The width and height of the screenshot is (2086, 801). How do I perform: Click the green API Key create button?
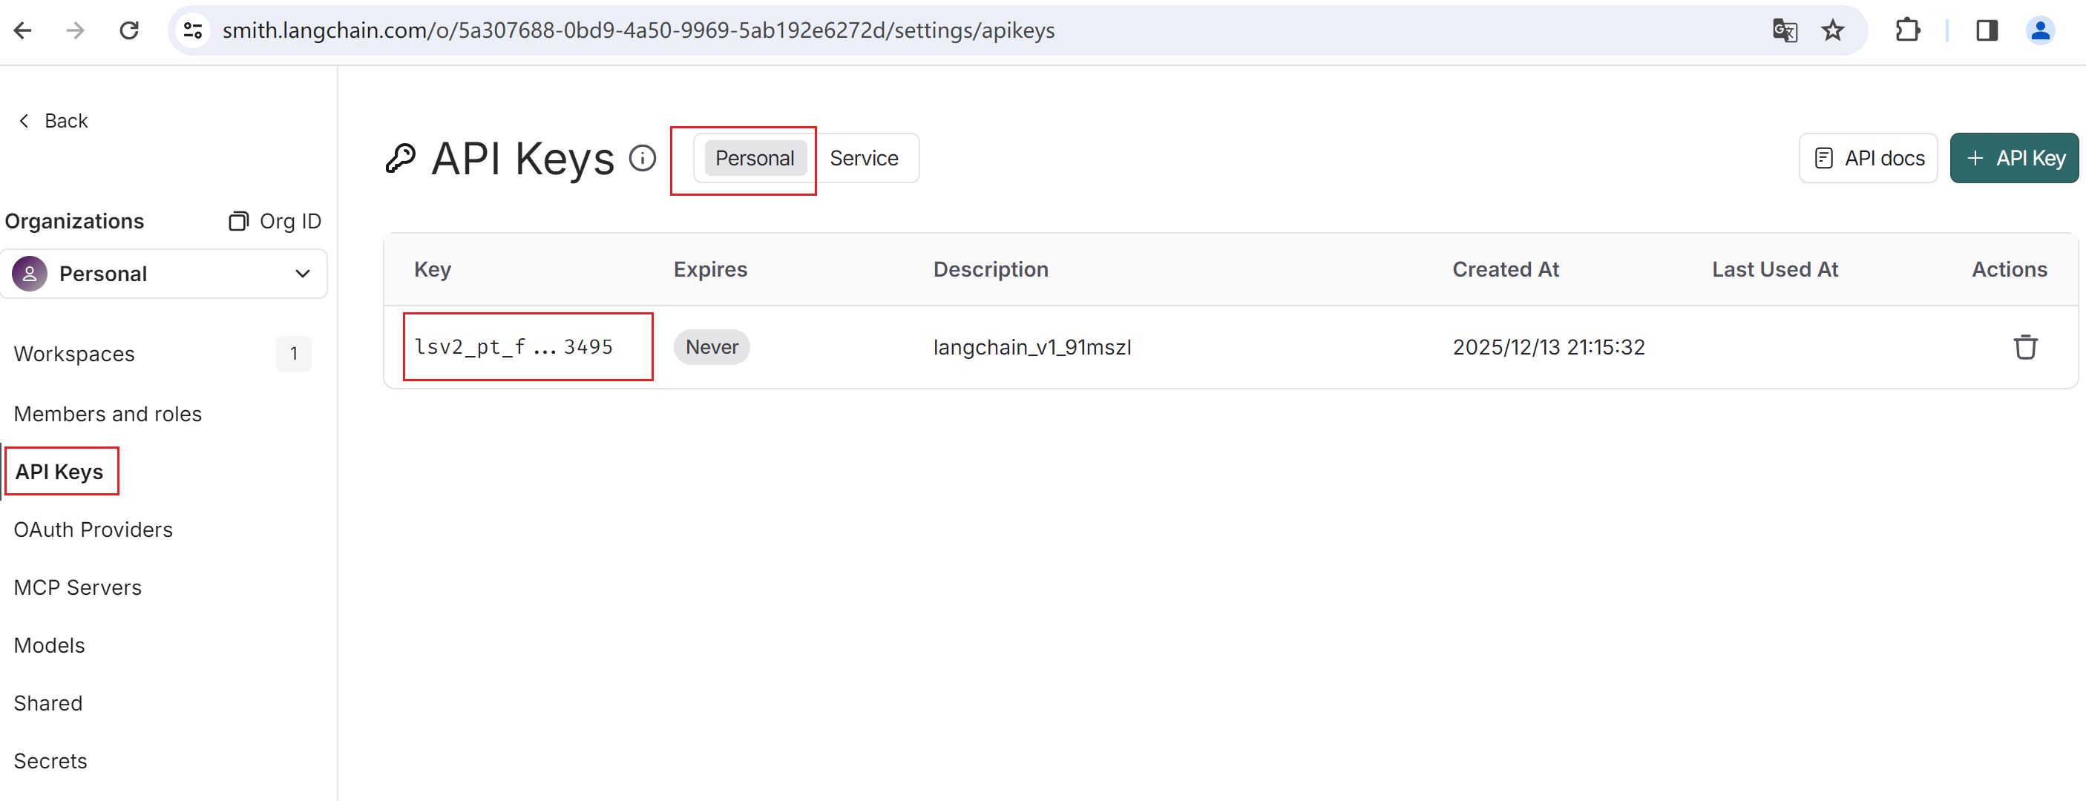[2014, 158]
